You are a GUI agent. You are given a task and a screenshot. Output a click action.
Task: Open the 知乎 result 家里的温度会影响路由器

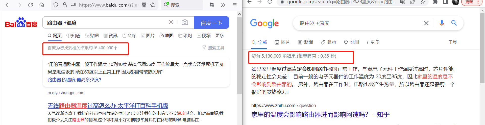(320, 115)
